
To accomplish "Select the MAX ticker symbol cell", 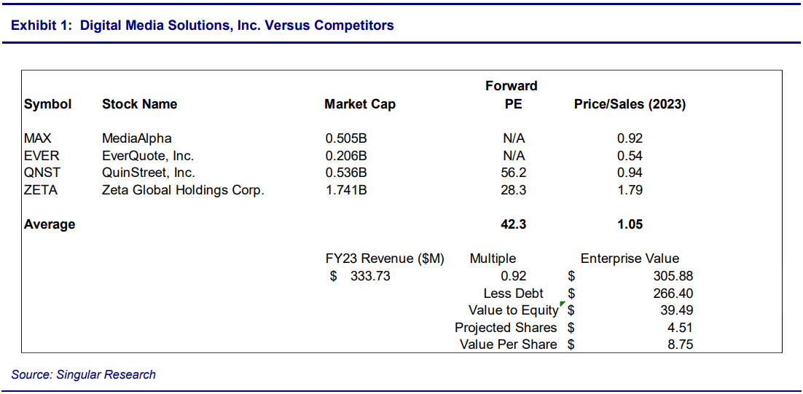I will [x=37, y=138].
